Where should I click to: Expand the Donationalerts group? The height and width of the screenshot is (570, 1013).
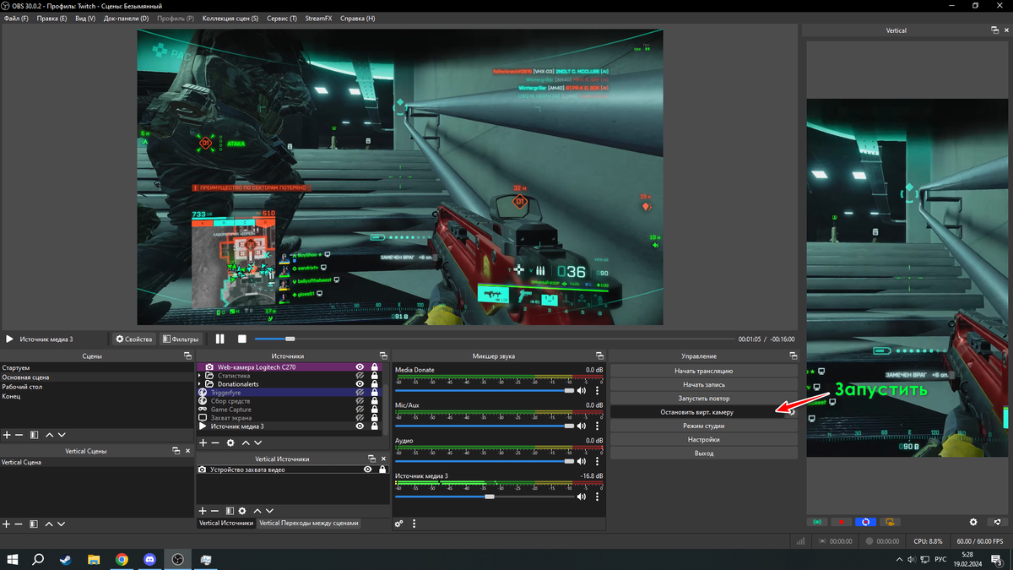coord(200,384)
